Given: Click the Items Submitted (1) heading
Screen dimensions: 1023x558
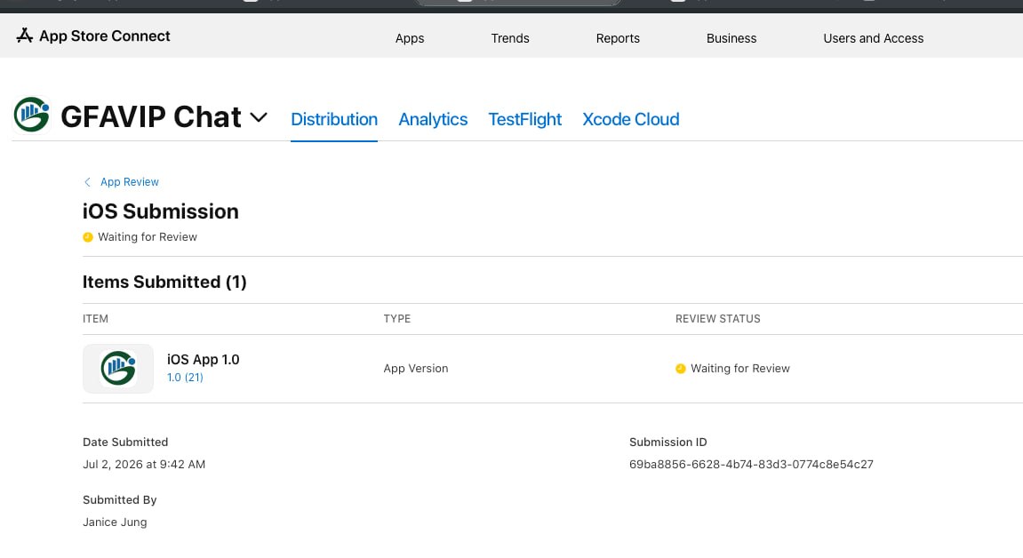Looking at the screenshot, I should click(164, 282).
